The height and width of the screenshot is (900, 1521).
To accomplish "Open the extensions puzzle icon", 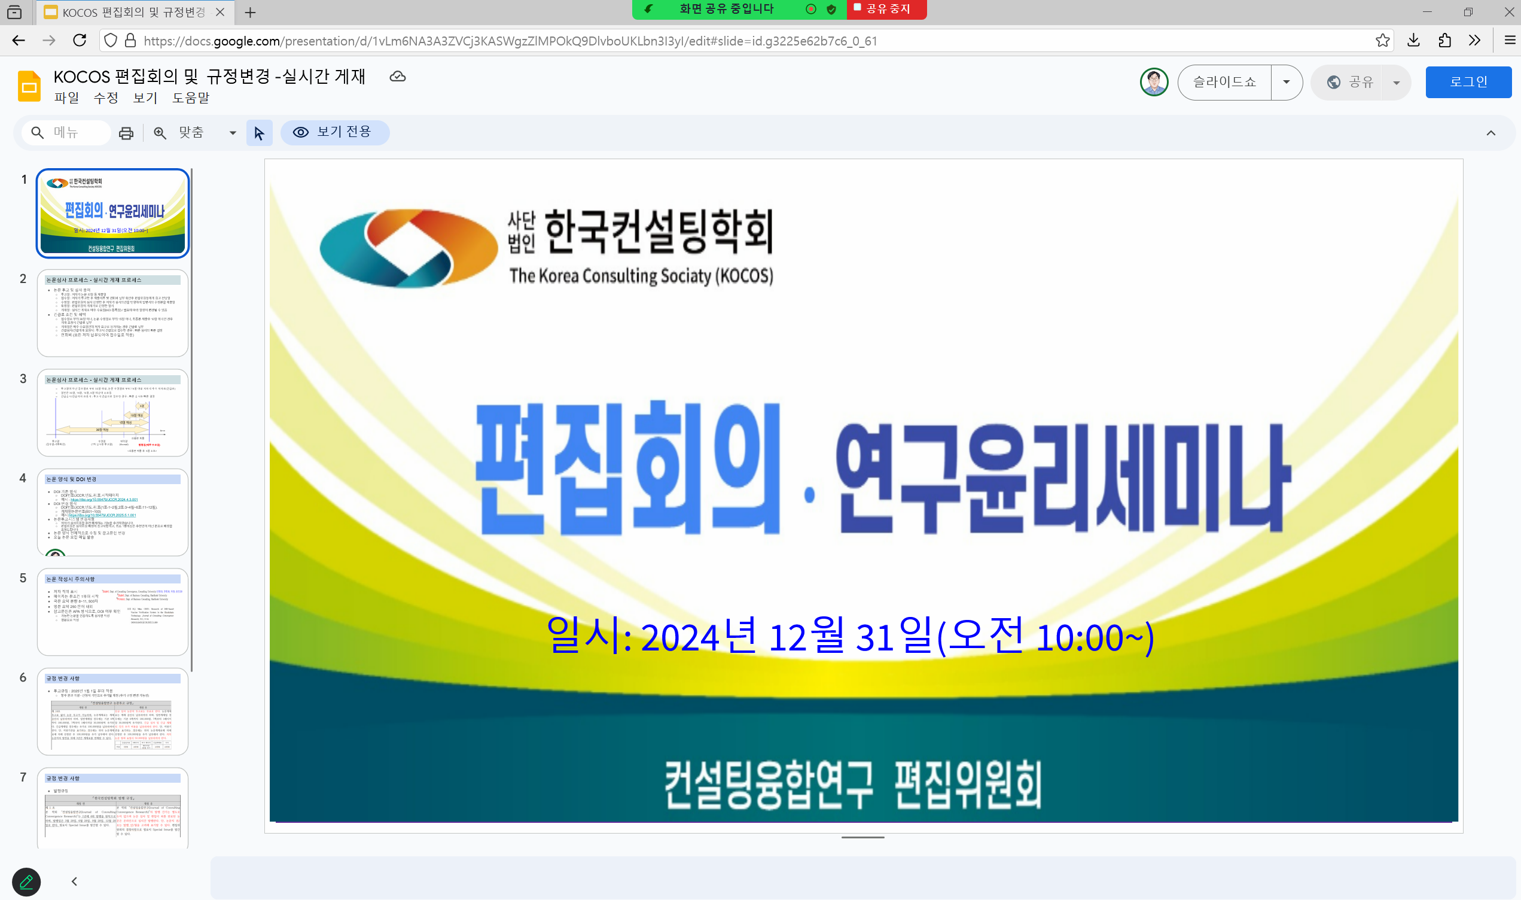I will (1445, 41).
